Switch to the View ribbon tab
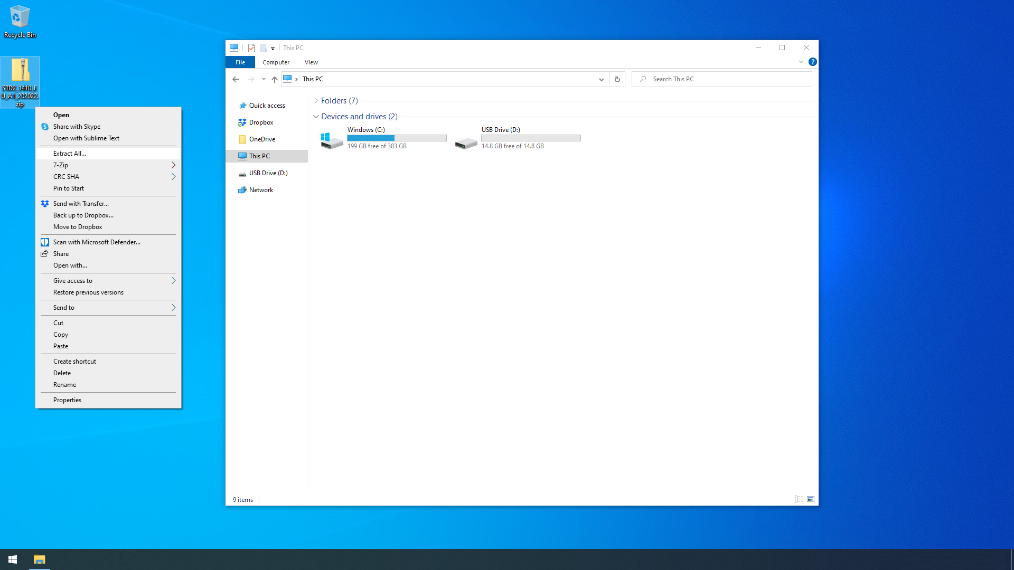1014x570 pixels. click(x=311, y=62)
